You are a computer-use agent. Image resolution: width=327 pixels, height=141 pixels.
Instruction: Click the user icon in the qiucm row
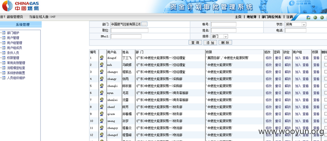[x=102, y=114]
